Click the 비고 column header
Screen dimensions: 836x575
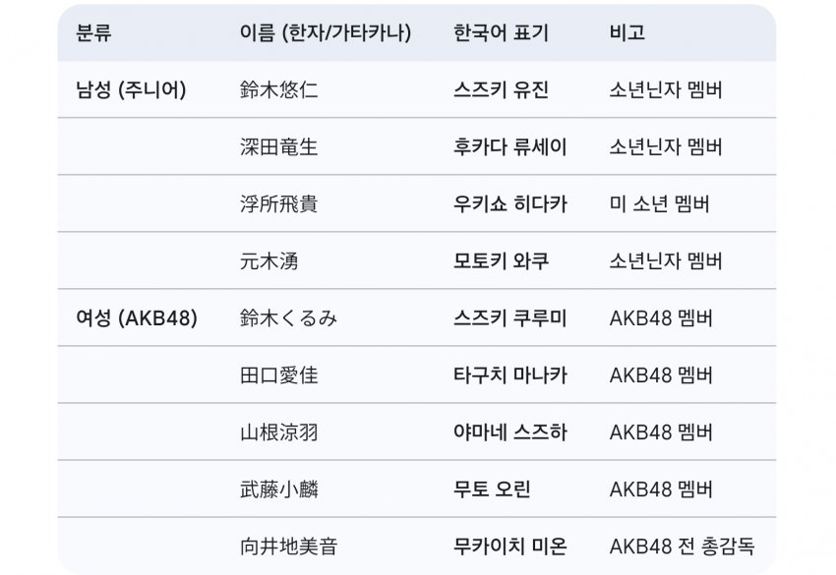tap(627, 32)
